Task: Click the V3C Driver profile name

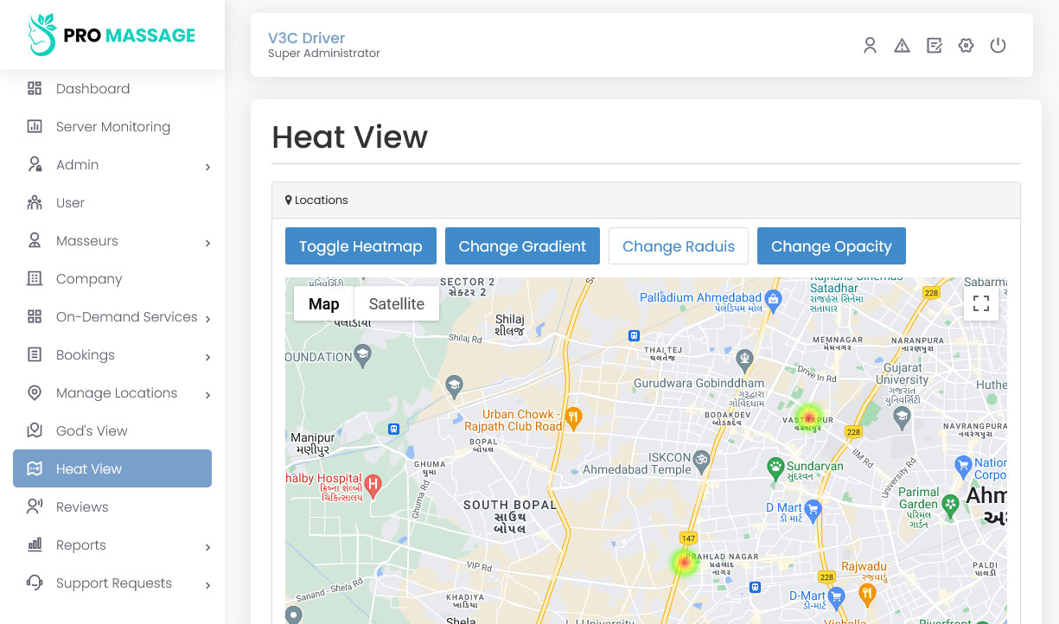Action: click(306, 38)
